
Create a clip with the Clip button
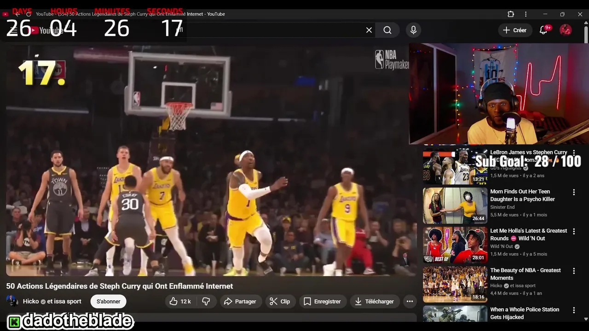pyautogui.click(x=280, y=302)
